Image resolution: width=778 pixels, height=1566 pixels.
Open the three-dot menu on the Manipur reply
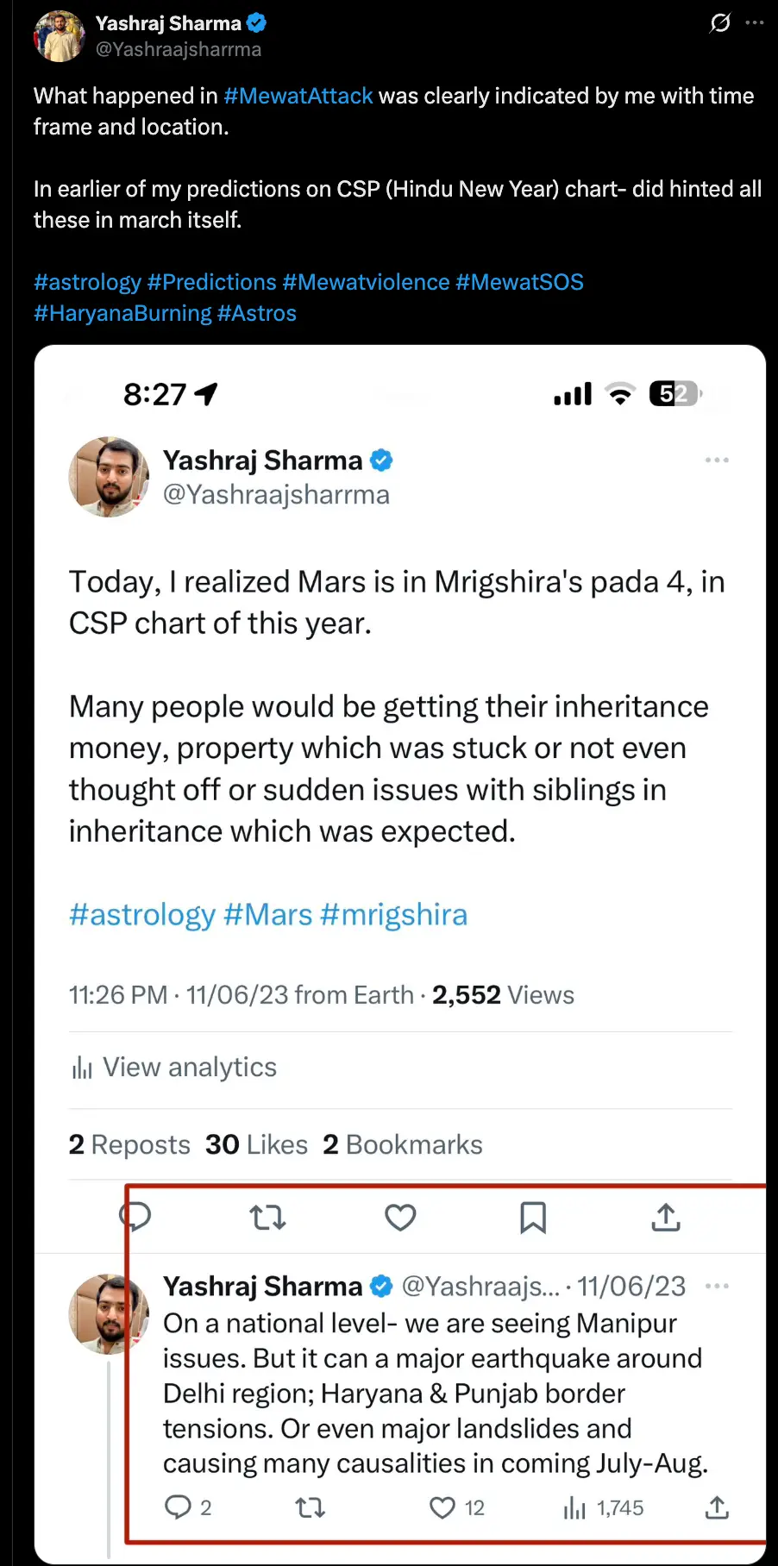717,1286
